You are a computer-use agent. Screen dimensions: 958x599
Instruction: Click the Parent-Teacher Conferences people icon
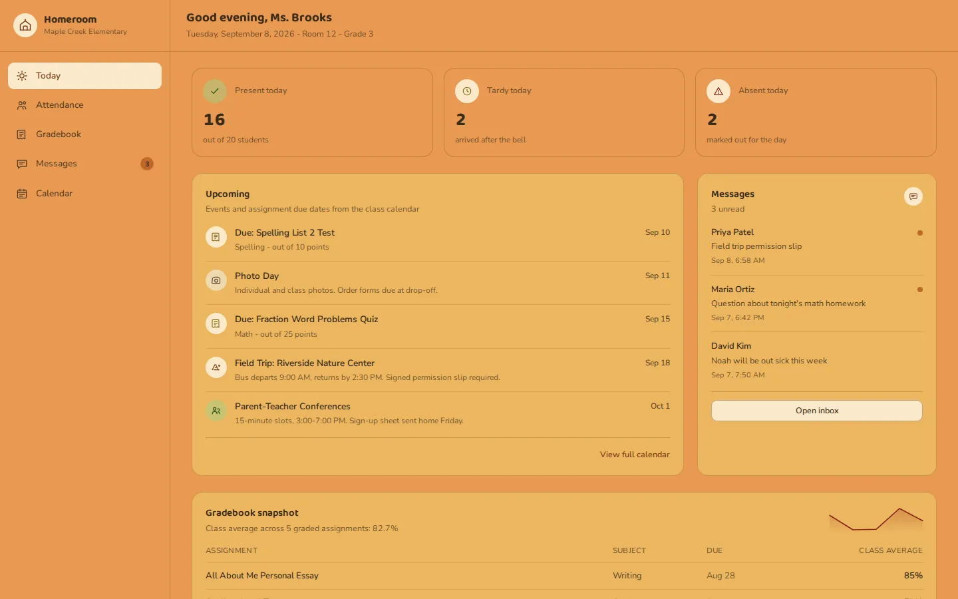216,411
